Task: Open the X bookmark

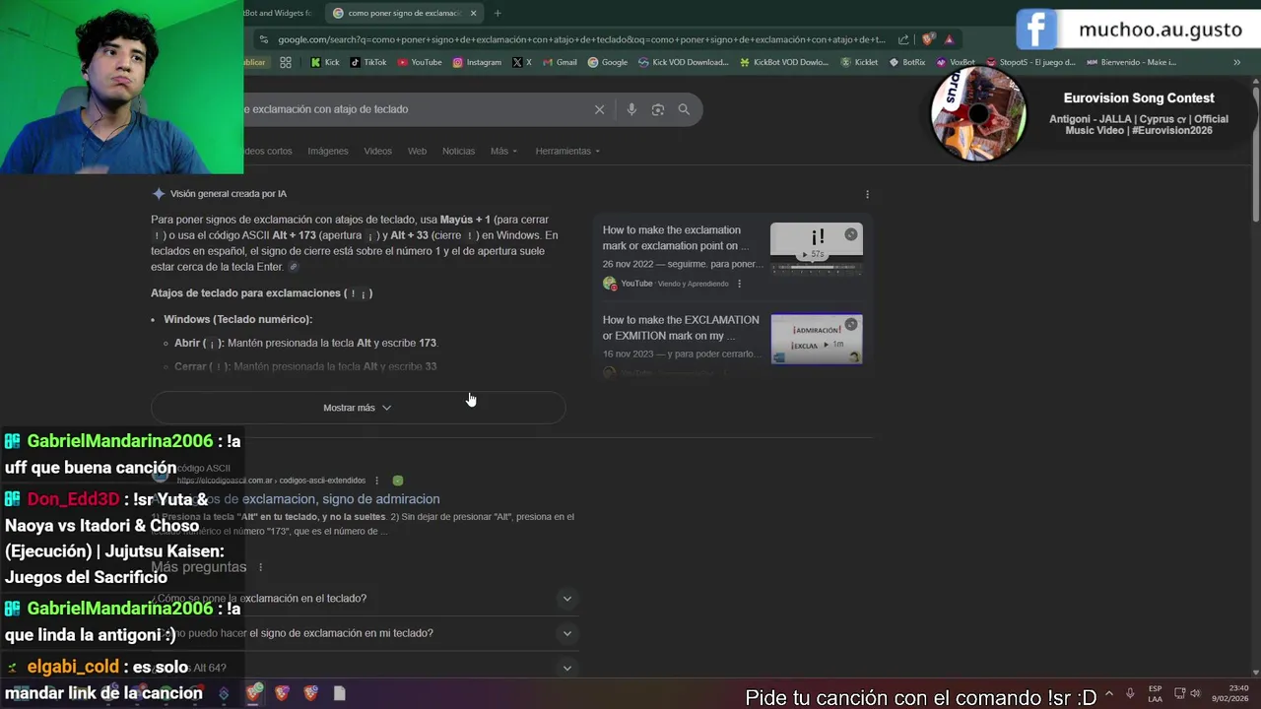Action: point(522,62)
